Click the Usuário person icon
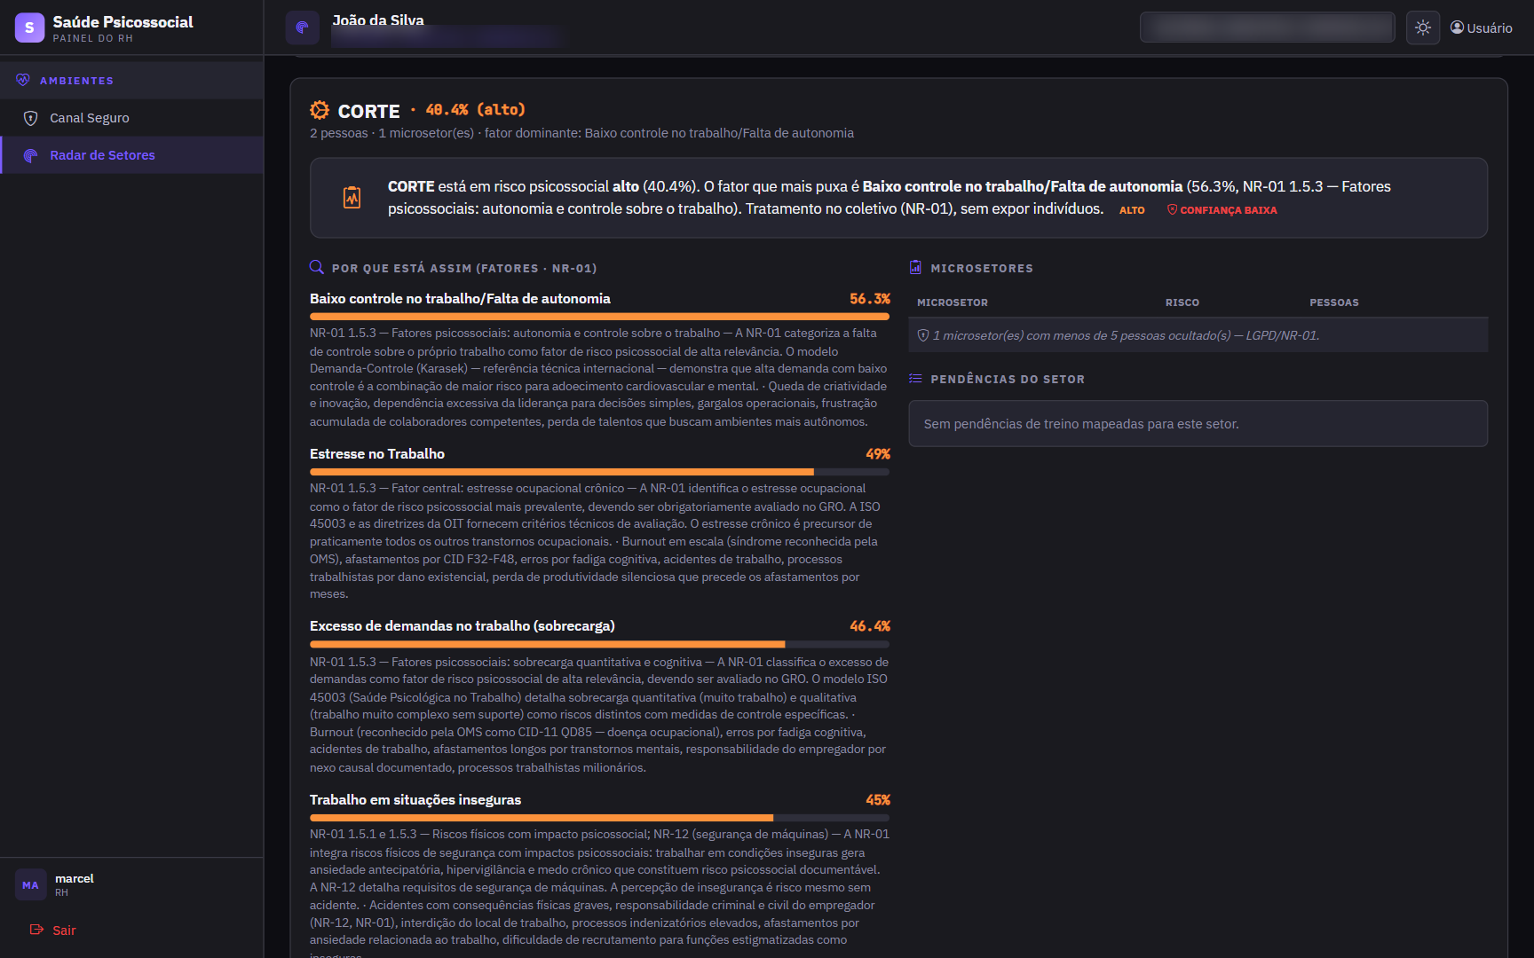The image size is (1534, 958). pos(1457,27)
